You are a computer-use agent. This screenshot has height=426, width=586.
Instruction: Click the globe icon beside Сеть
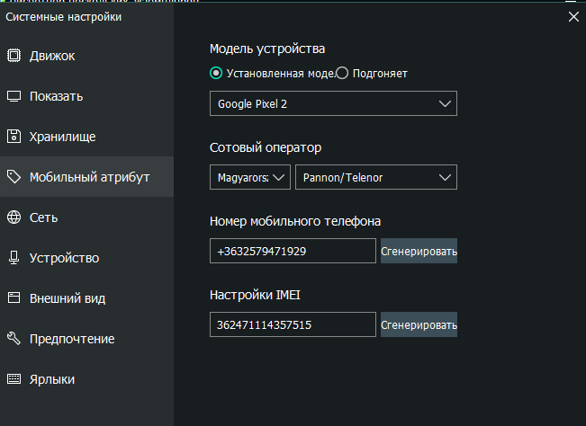coord(14,217)
